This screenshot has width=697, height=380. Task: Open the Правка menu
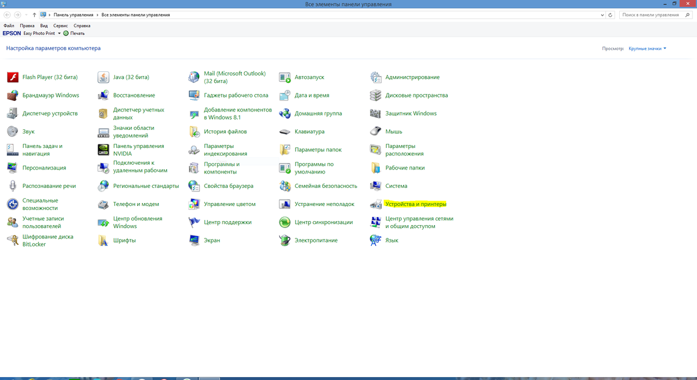click(x=27, y=26)
